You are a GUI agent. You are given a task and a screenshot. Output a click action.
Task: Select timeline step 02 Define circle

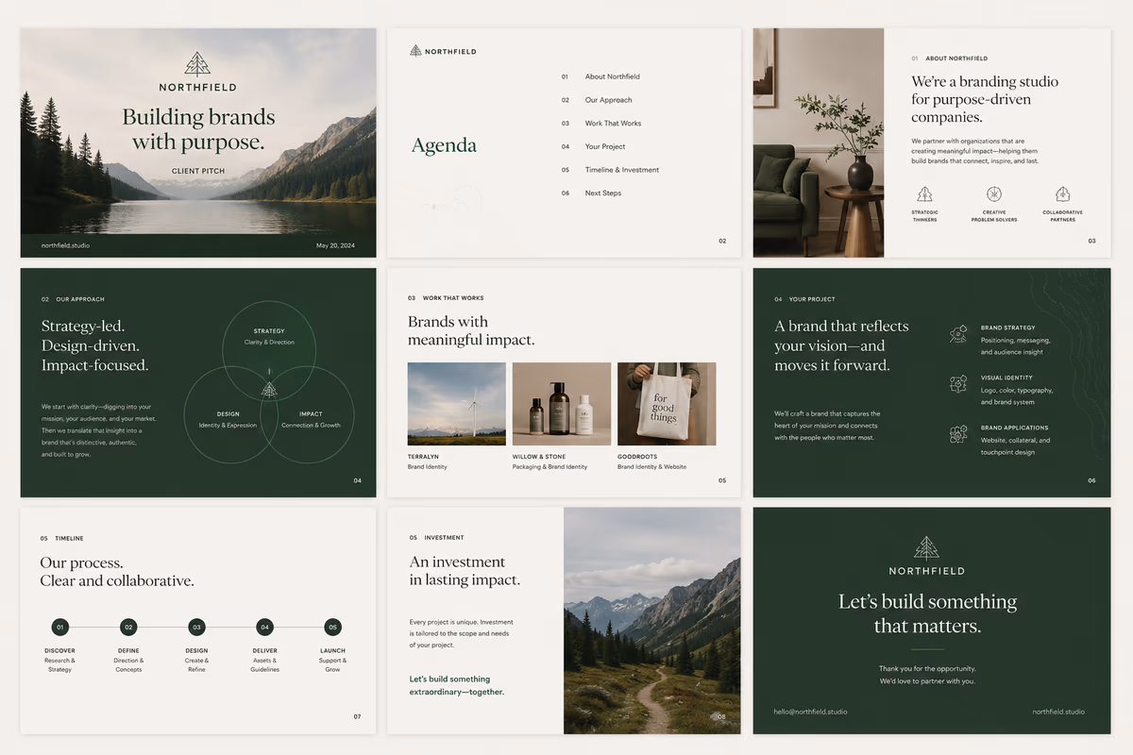pyautogui.click(x=128, y=627)
